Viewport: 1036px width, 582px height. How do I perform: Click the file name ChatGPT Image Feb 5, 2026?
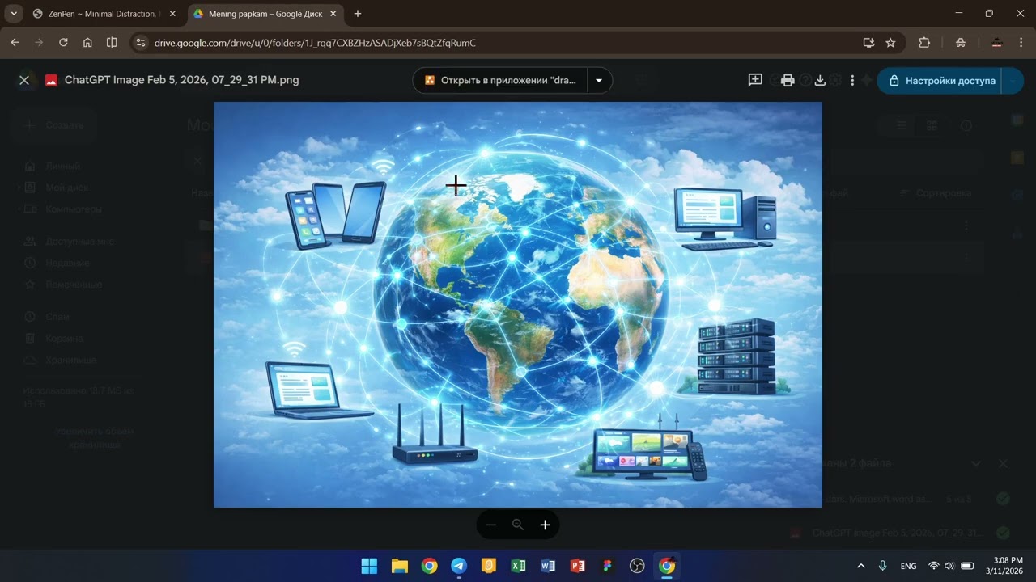[x=182, y=80]
